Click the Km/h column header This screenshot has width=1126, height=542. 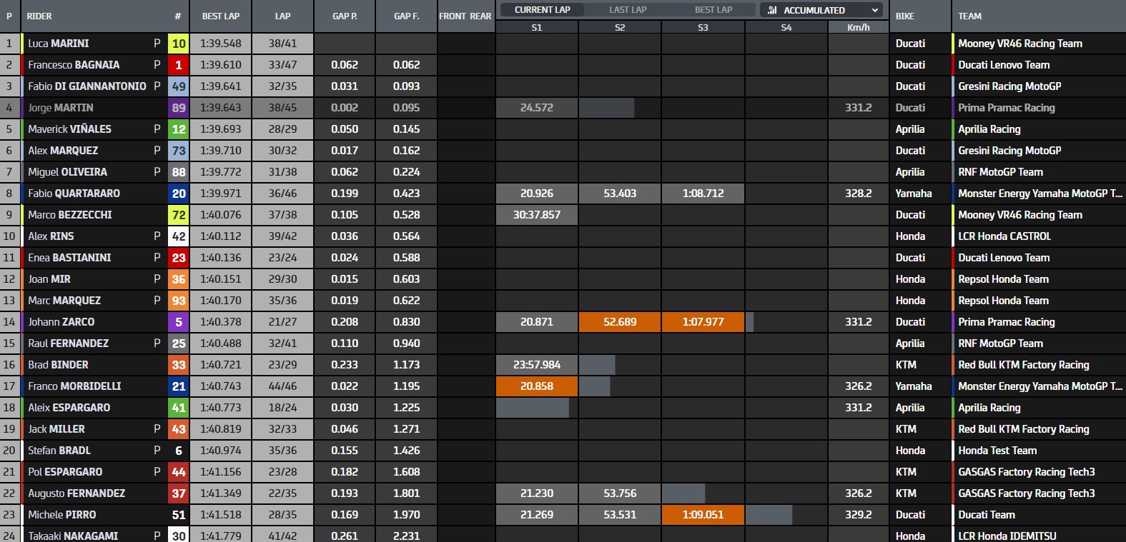(x=858, y=27)
